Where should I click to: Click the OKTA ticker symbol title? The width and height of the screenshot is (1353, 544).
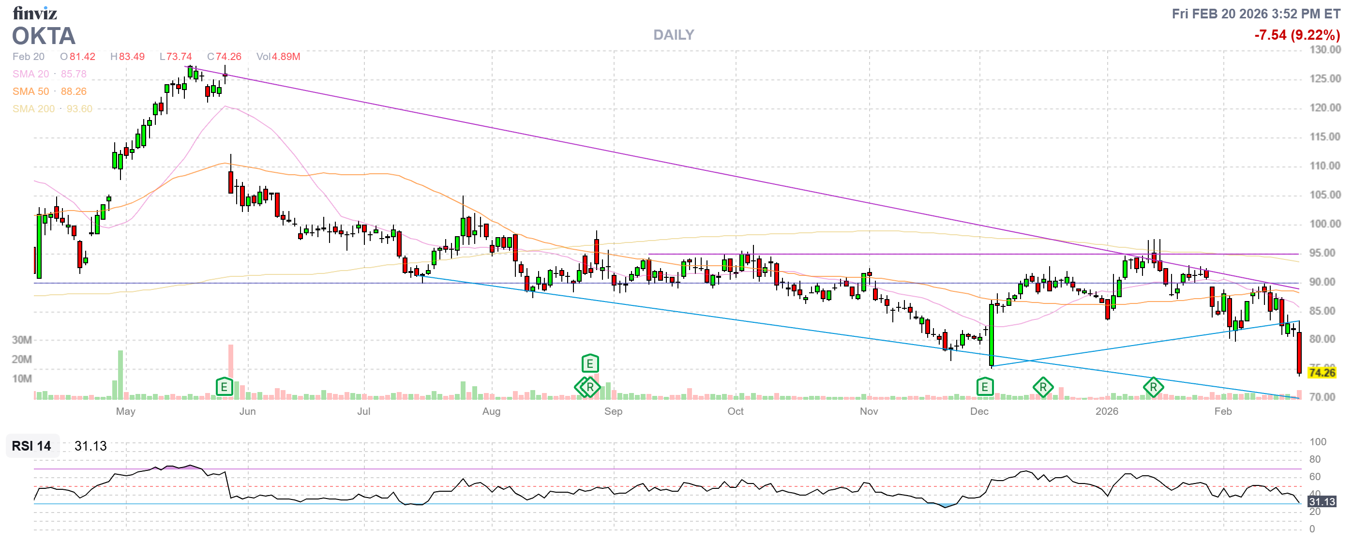(44, 36)
